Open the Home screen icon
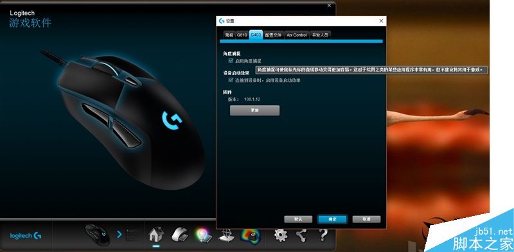The height and width of the screenshot is (252, 514). (156, 235)
